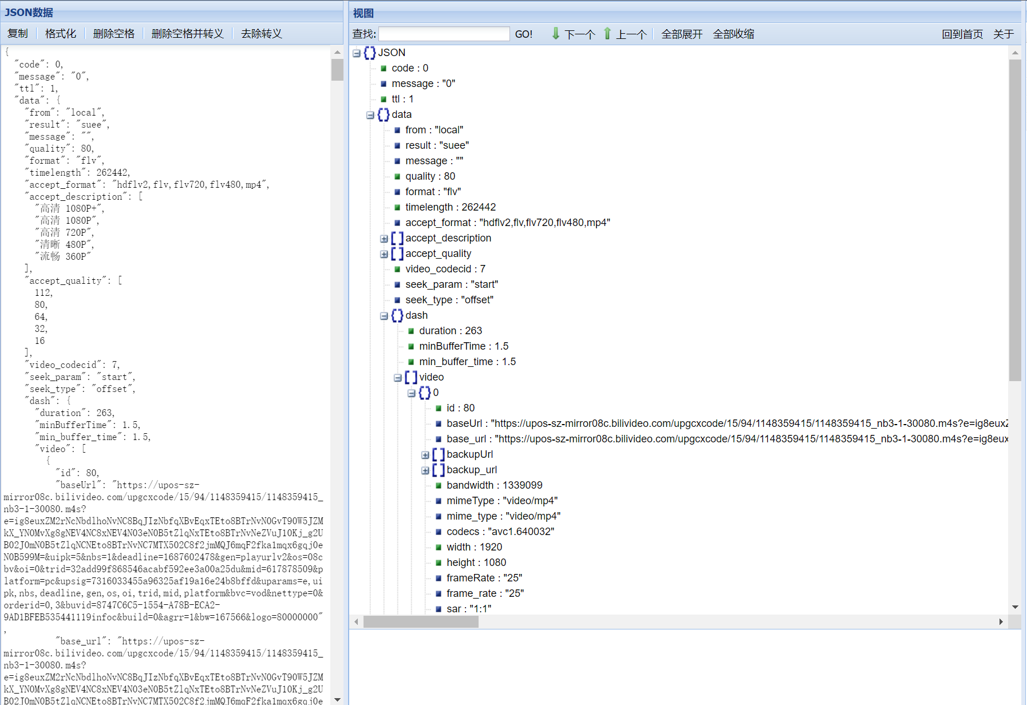The width and height of the screenshot is (1027, 705).
Task: Click the bracket icon of accept_description
Action: click(x=397, y=238)
